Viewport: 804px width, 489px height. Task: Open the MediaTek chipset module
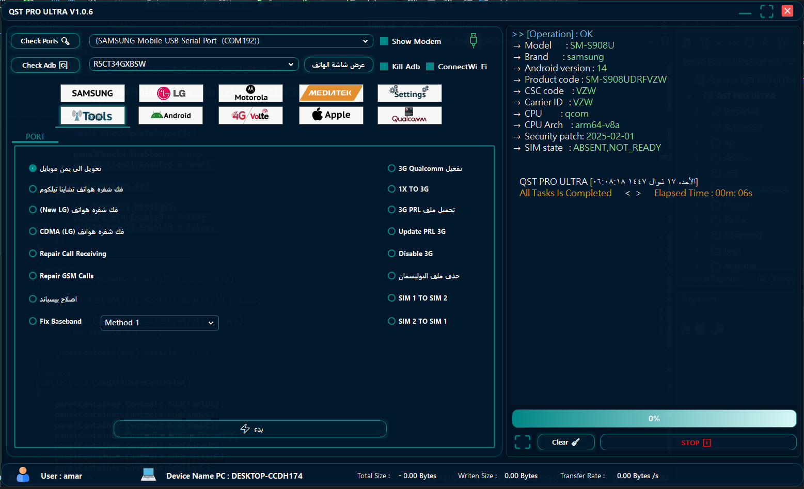tap(331, 93)
